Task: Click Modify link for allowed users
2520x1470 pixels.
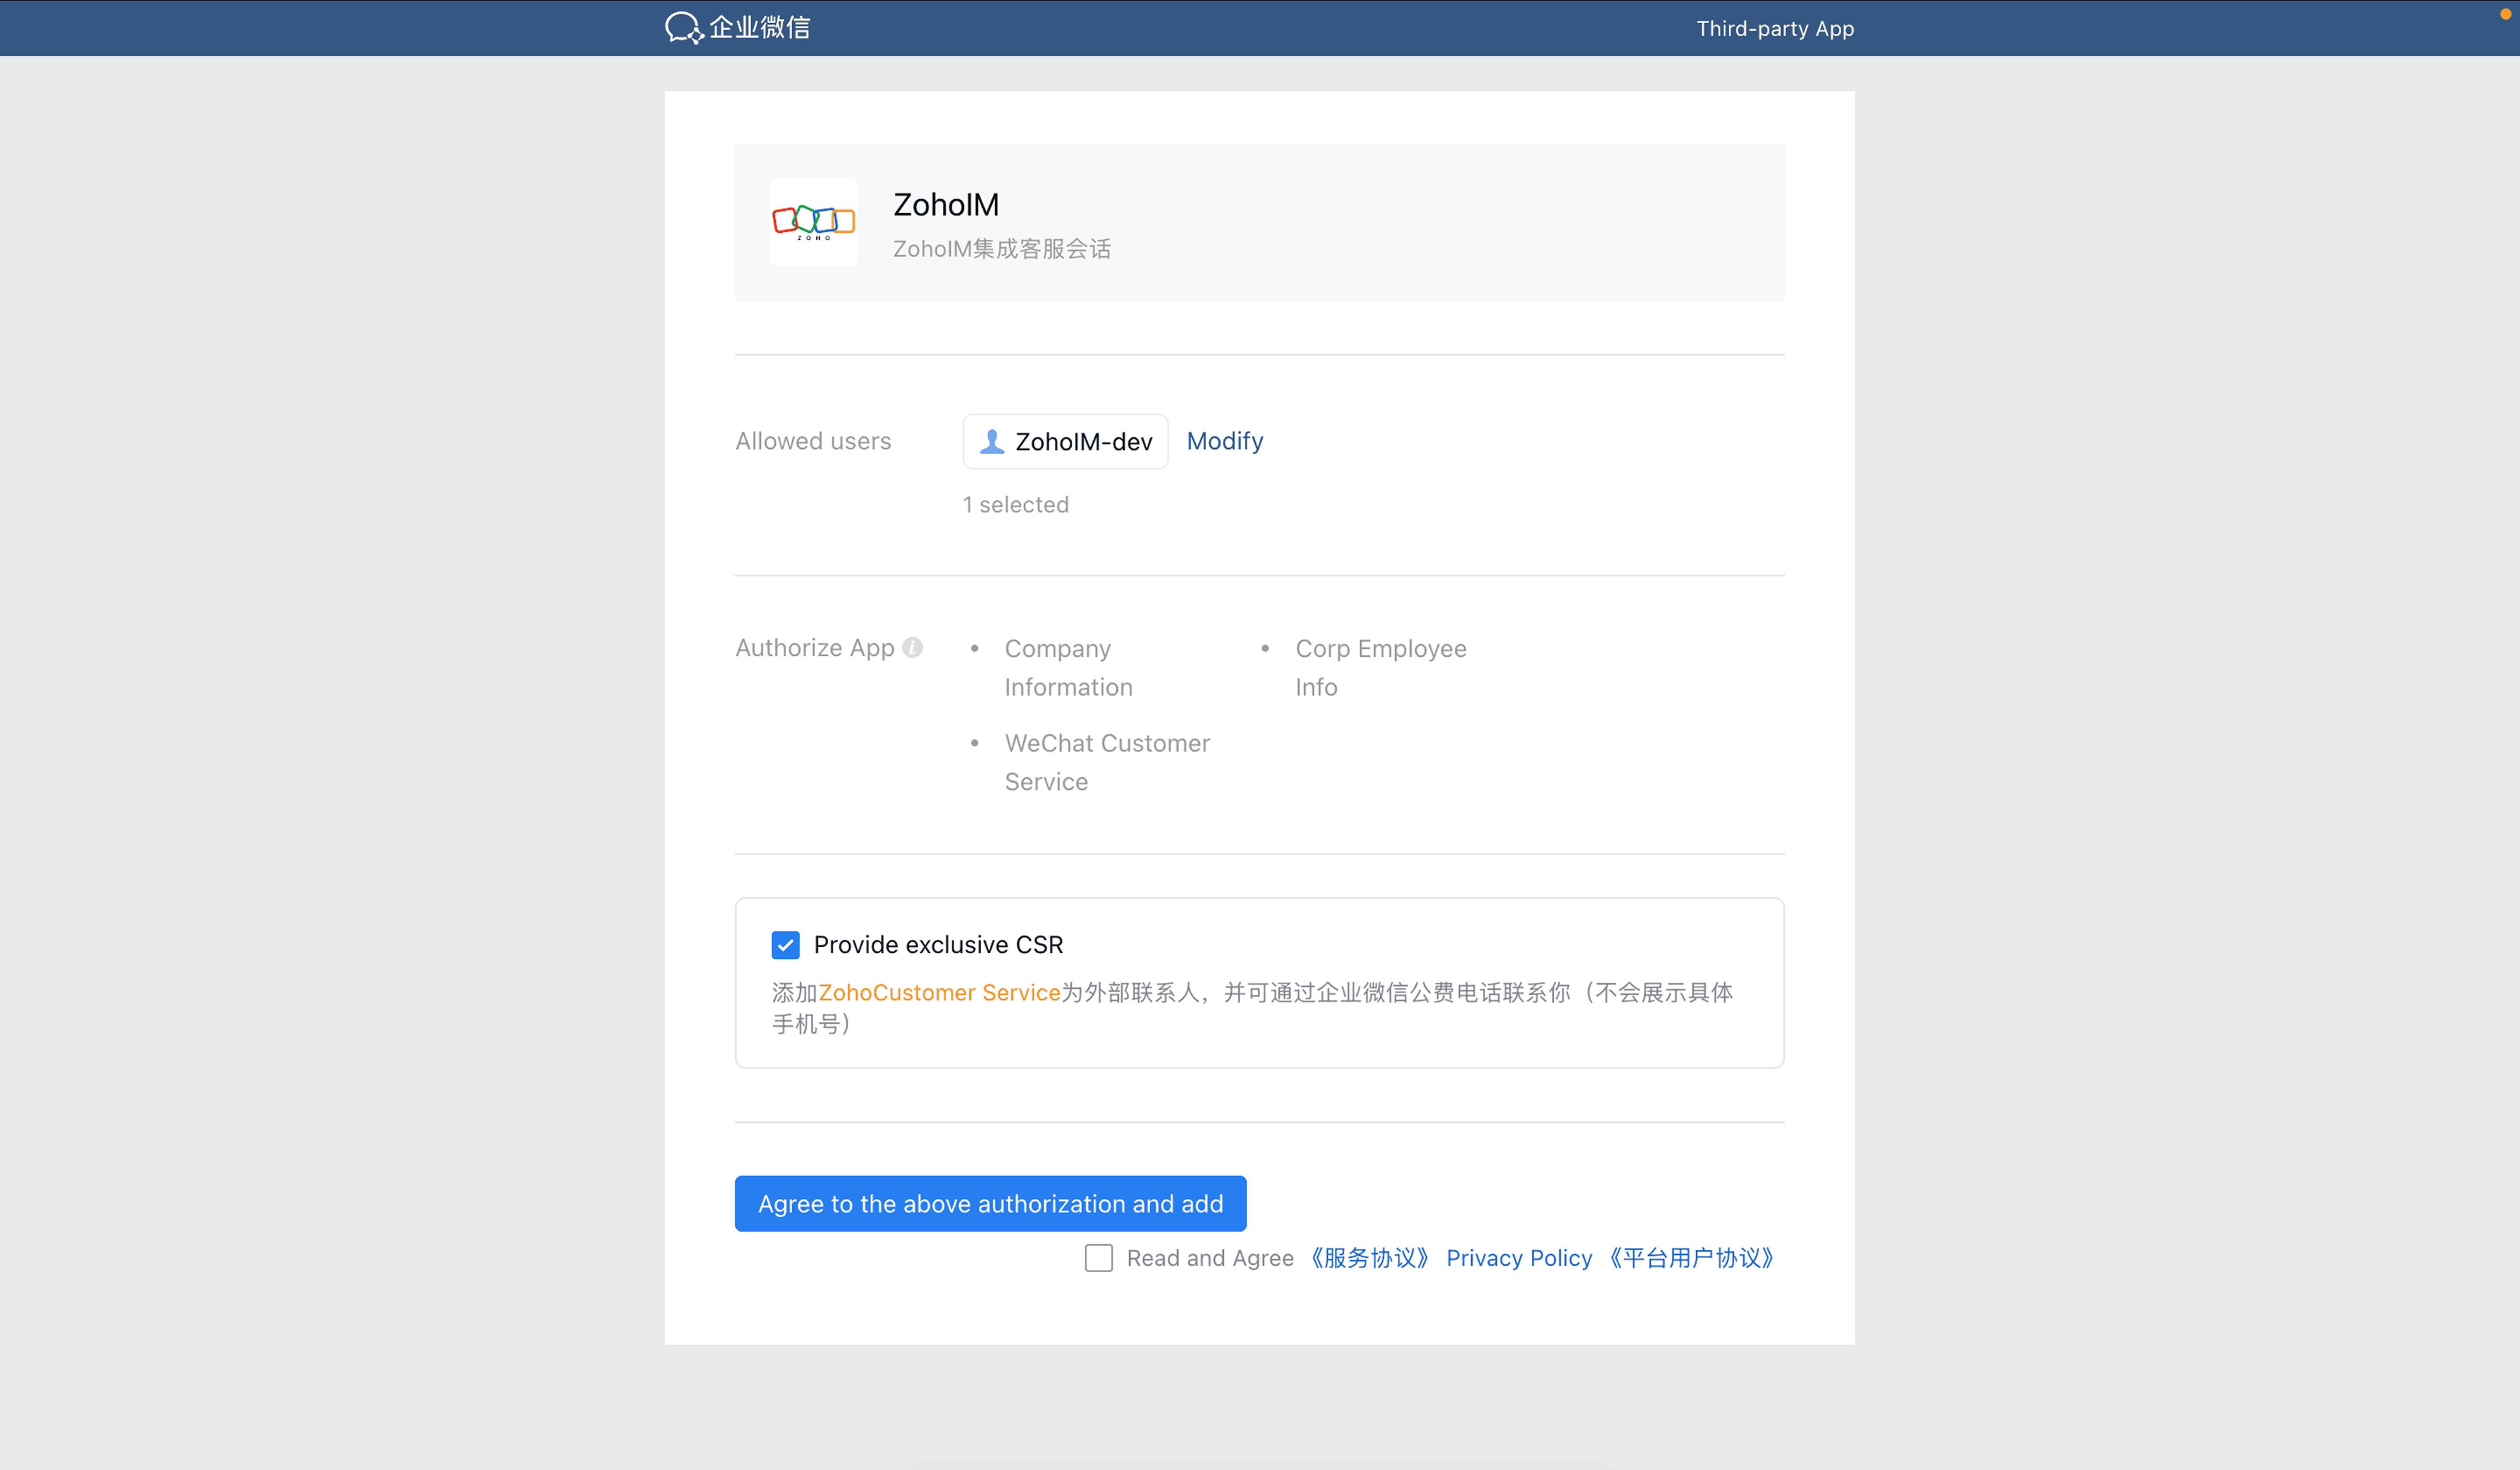Action: coord(1224,441)
